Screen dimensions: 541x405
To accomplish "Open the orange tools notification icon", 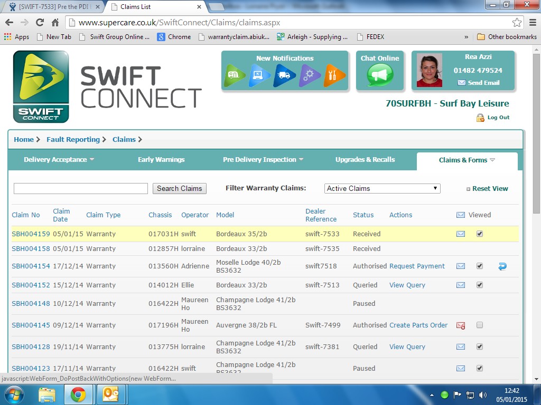I will point(334,75).
